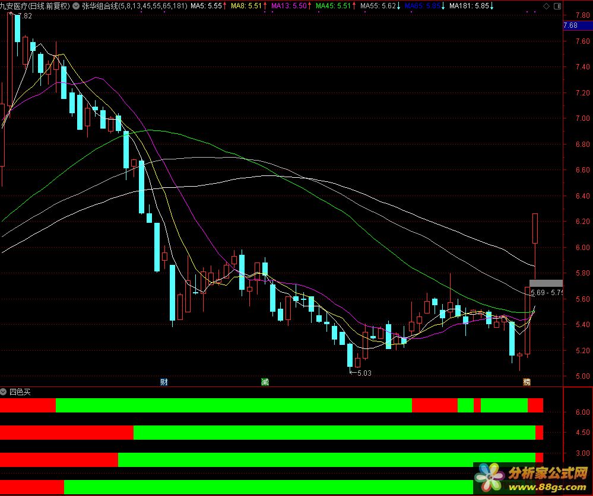
Task: Click the 7.82 high price annotation
Action: [25, 16]
